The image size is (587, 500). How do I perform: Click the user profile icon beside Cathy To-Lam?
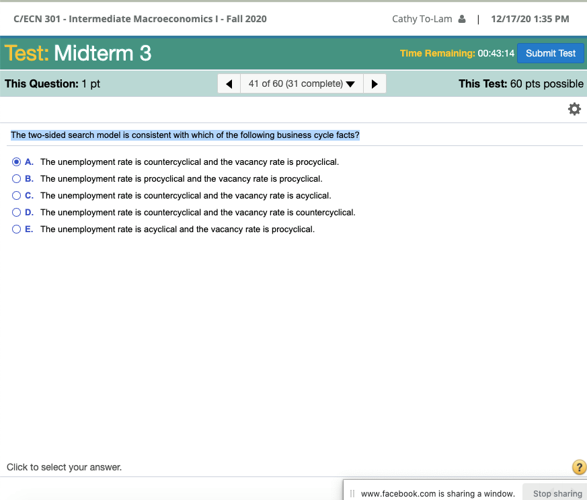[x=462, y=18]
